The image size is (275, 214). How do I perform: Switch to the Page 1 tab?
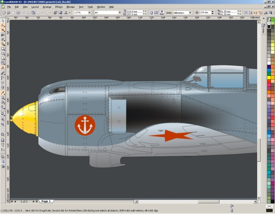[x=46, y=201]
